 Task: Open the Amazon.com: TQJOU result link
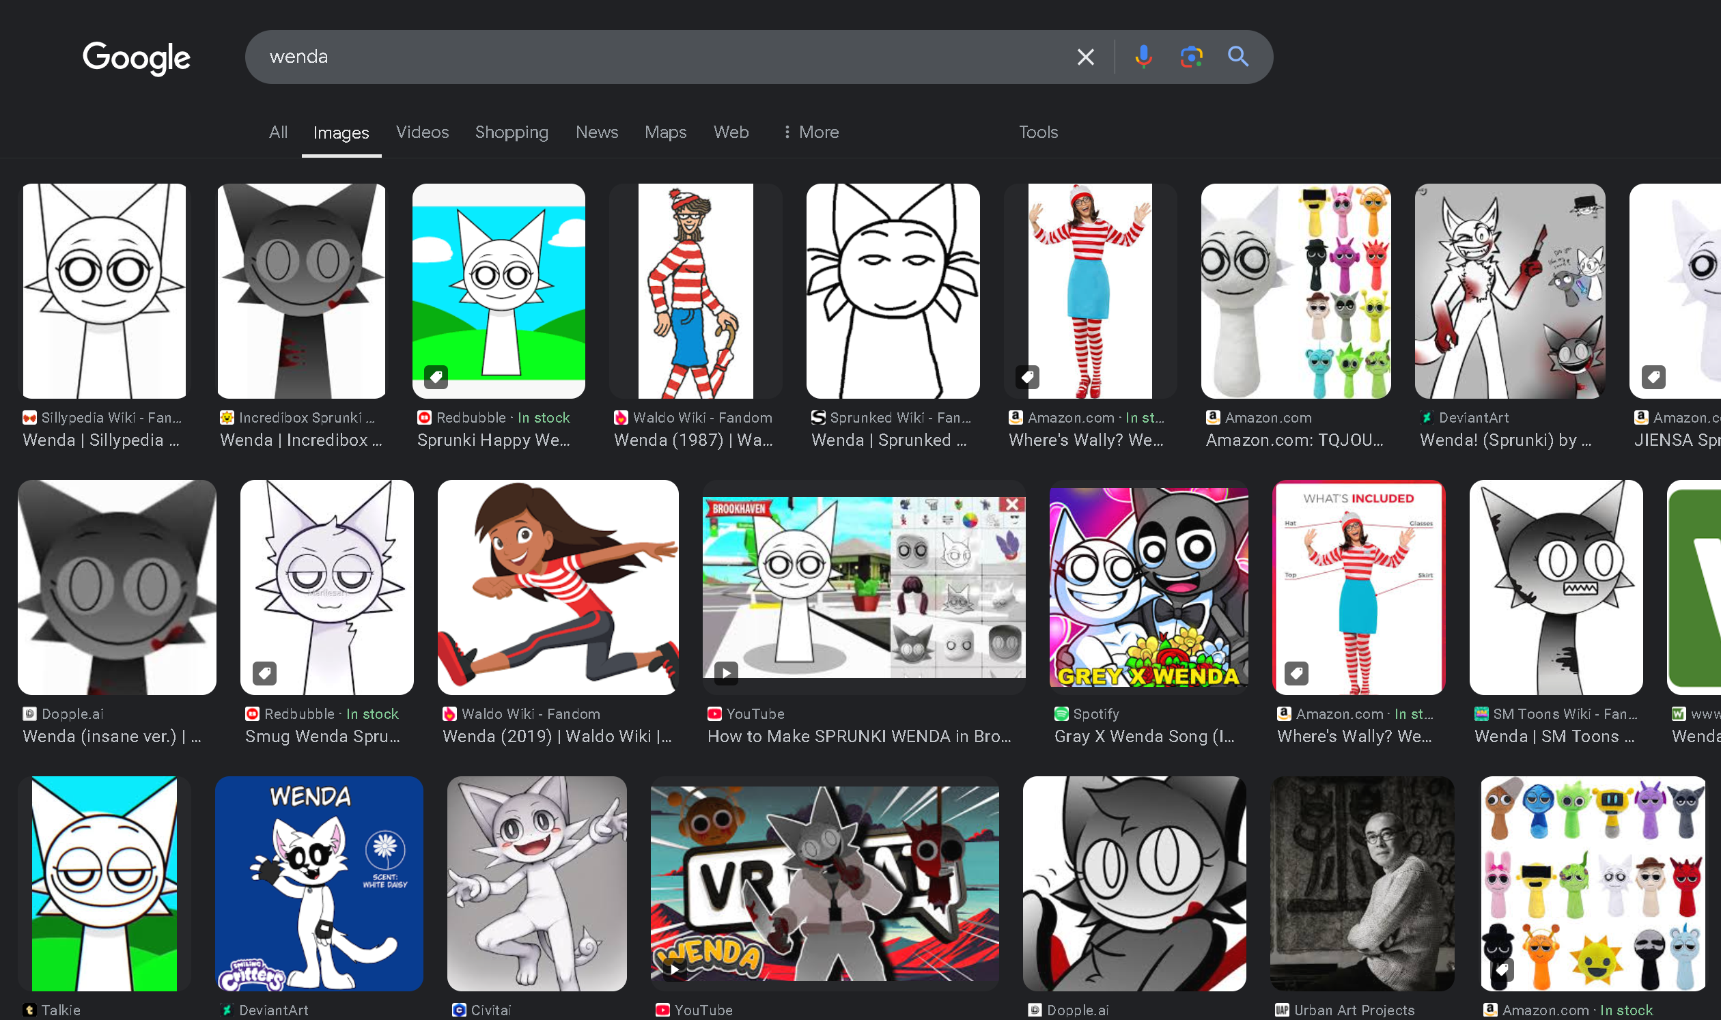click(x=1294, y=440)
